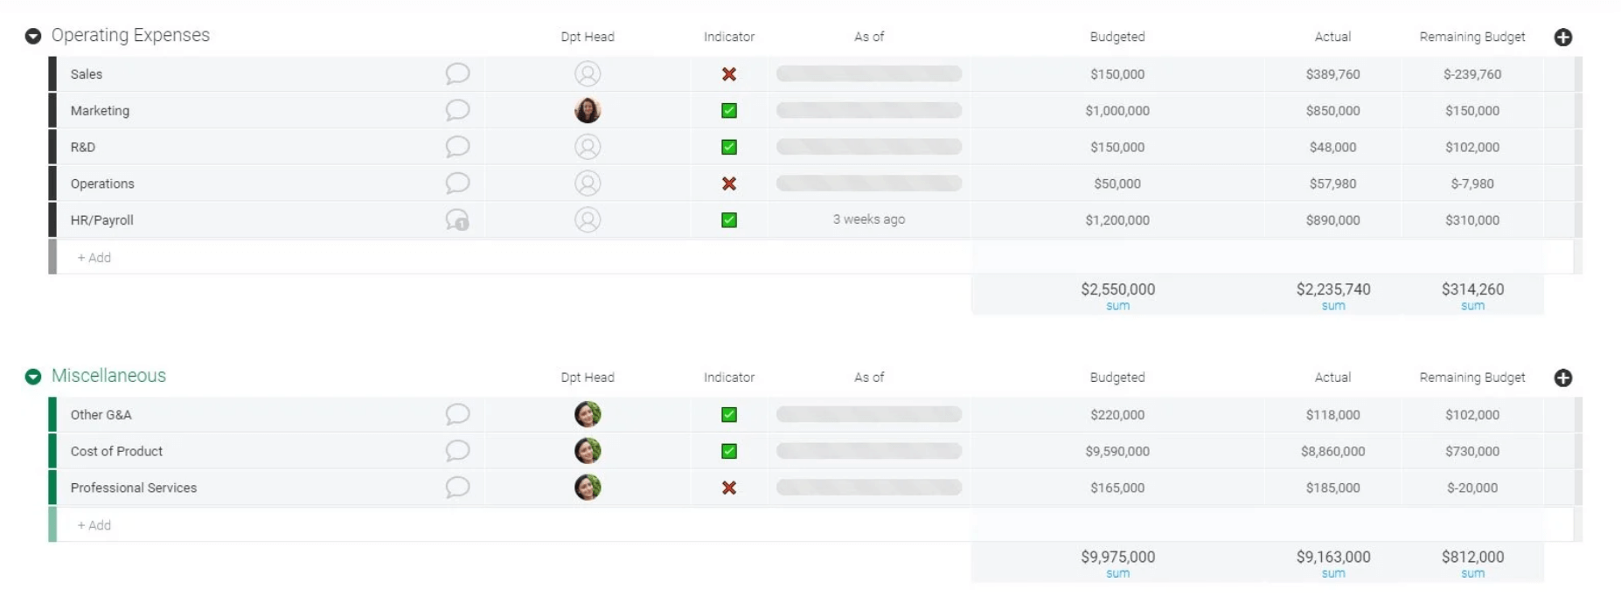Collapse the Operating Expenses group
The height and width of the screenshot is (603, 1621).
[x=32, y=36]
